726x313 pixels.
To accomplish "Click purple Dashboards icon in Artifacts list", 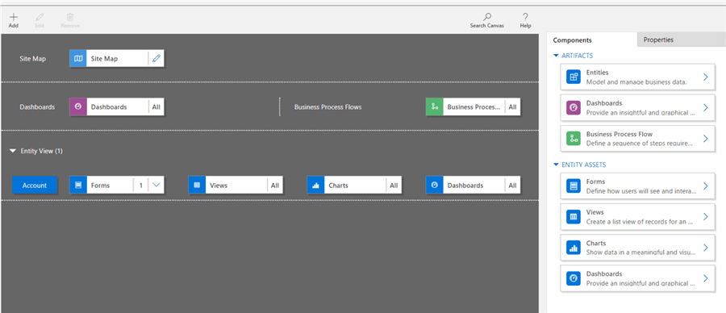I will (574, 107).
